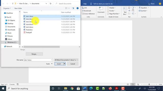
Task: Click the Search documents field
Action: tap(67, 4)
